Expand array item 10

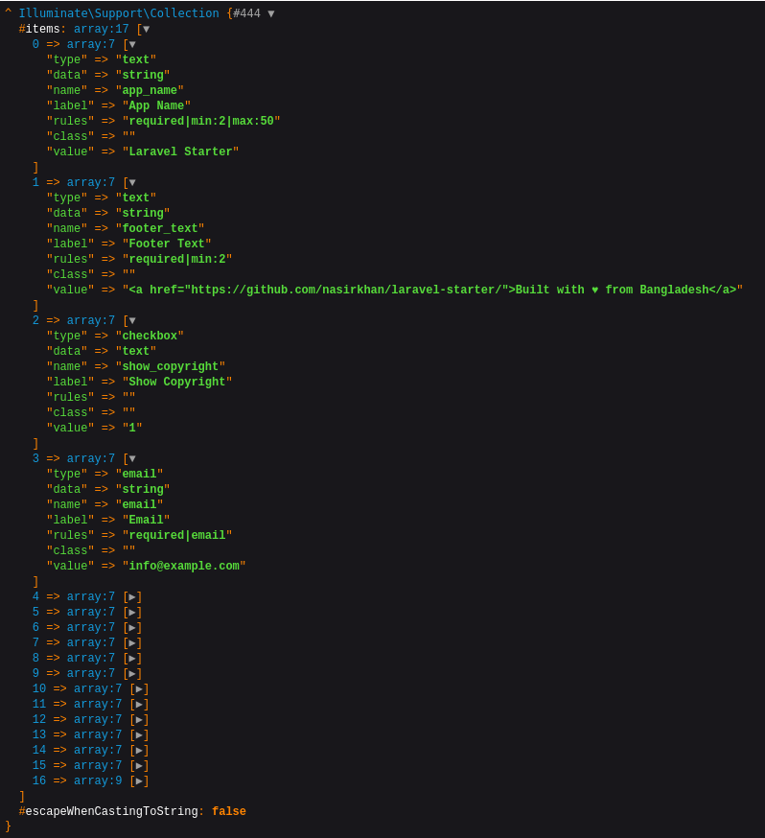pyautogui.click(x=139, y=689)
